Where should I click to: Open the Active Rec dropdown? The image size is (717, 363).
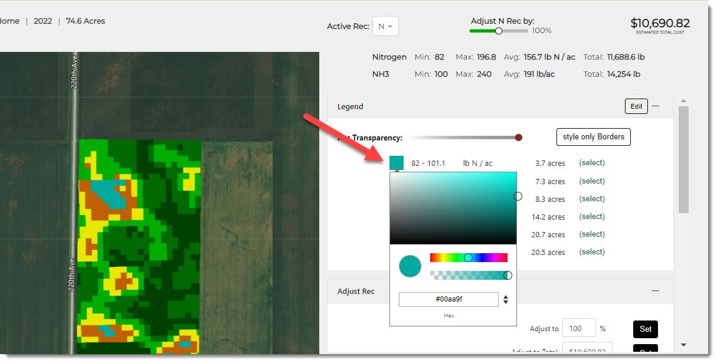[386, 27]
